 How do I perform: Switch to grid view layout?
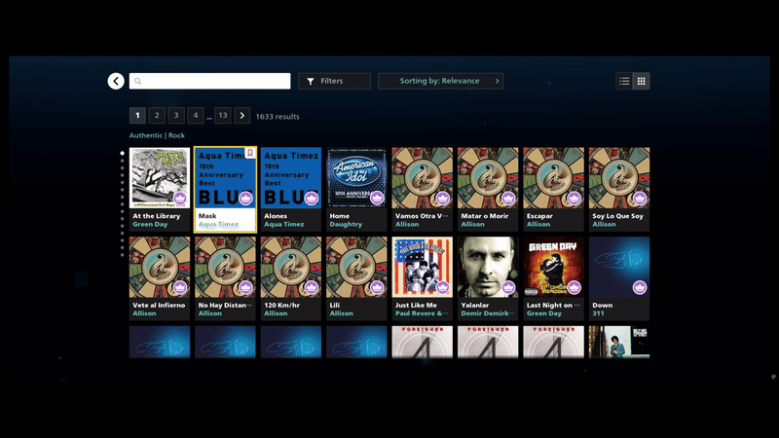coord(641,82)
